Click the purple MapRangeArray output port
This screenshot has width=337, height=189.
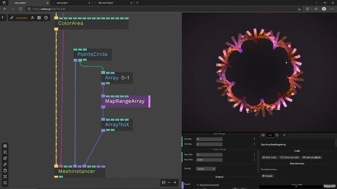103,107
